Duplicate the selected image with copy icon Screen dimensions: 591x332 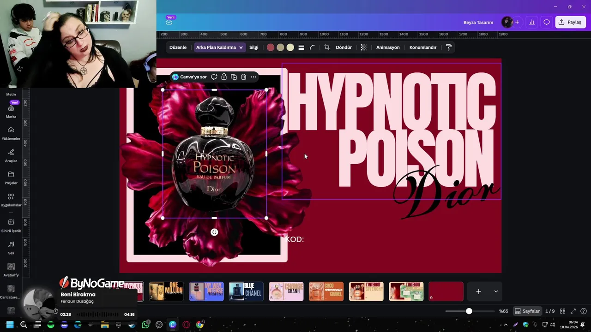(x=234, y=77)
